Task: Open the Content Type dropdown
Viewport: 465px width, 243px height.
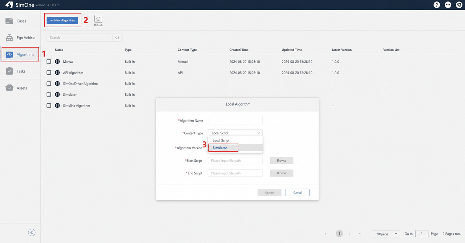Action: (235, 133)
